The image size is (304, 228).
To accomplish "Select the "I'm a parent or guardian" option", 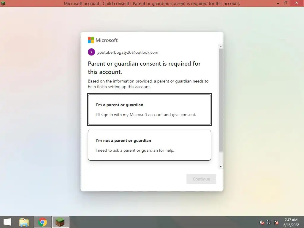I will click(x=149, y=110).
